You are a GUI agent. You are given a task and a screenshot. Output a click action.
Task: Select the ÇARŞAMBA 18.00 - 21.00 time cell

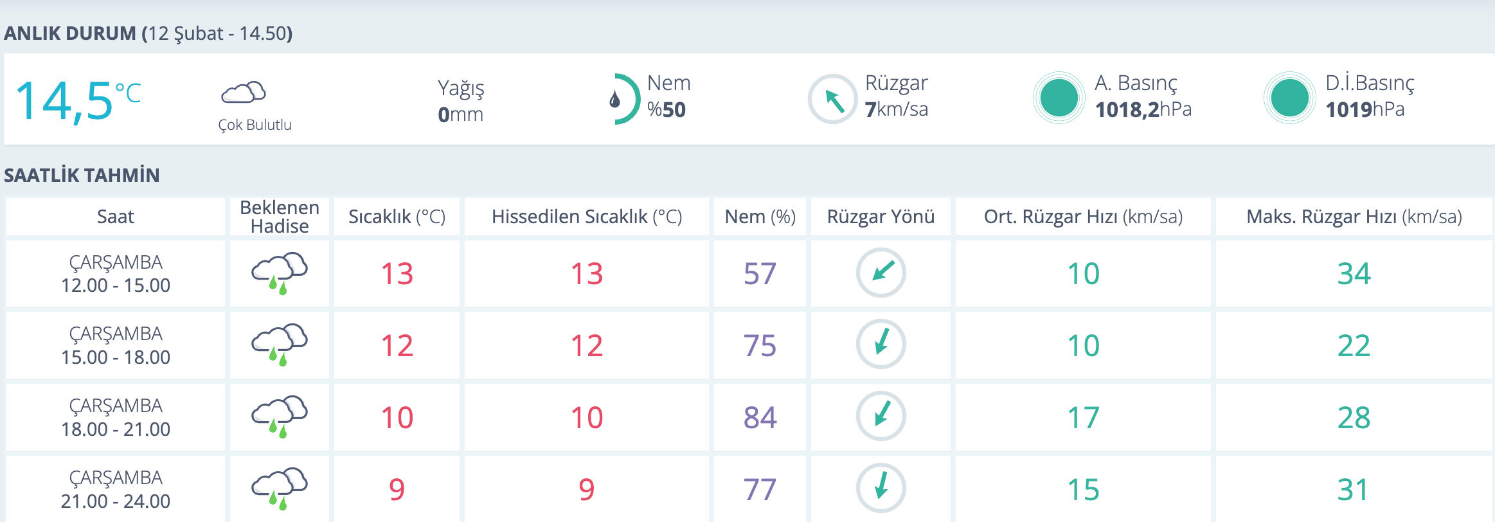click(x=116, y=417)
